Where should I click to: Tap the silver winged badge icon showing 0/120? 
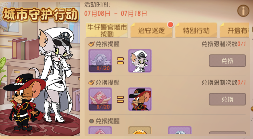(x=100, y=61)
